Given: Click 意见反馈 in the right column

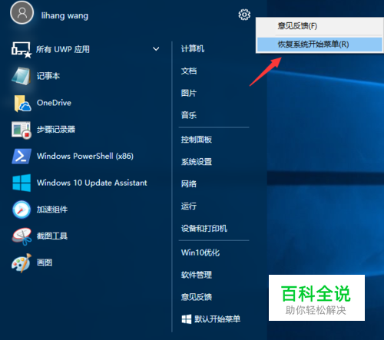Looking at the screenshot, I should [197, 297].
